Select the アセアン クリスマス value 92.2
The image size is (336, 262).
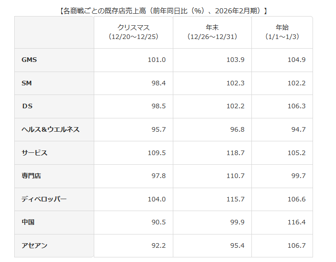tap(159, 245)
